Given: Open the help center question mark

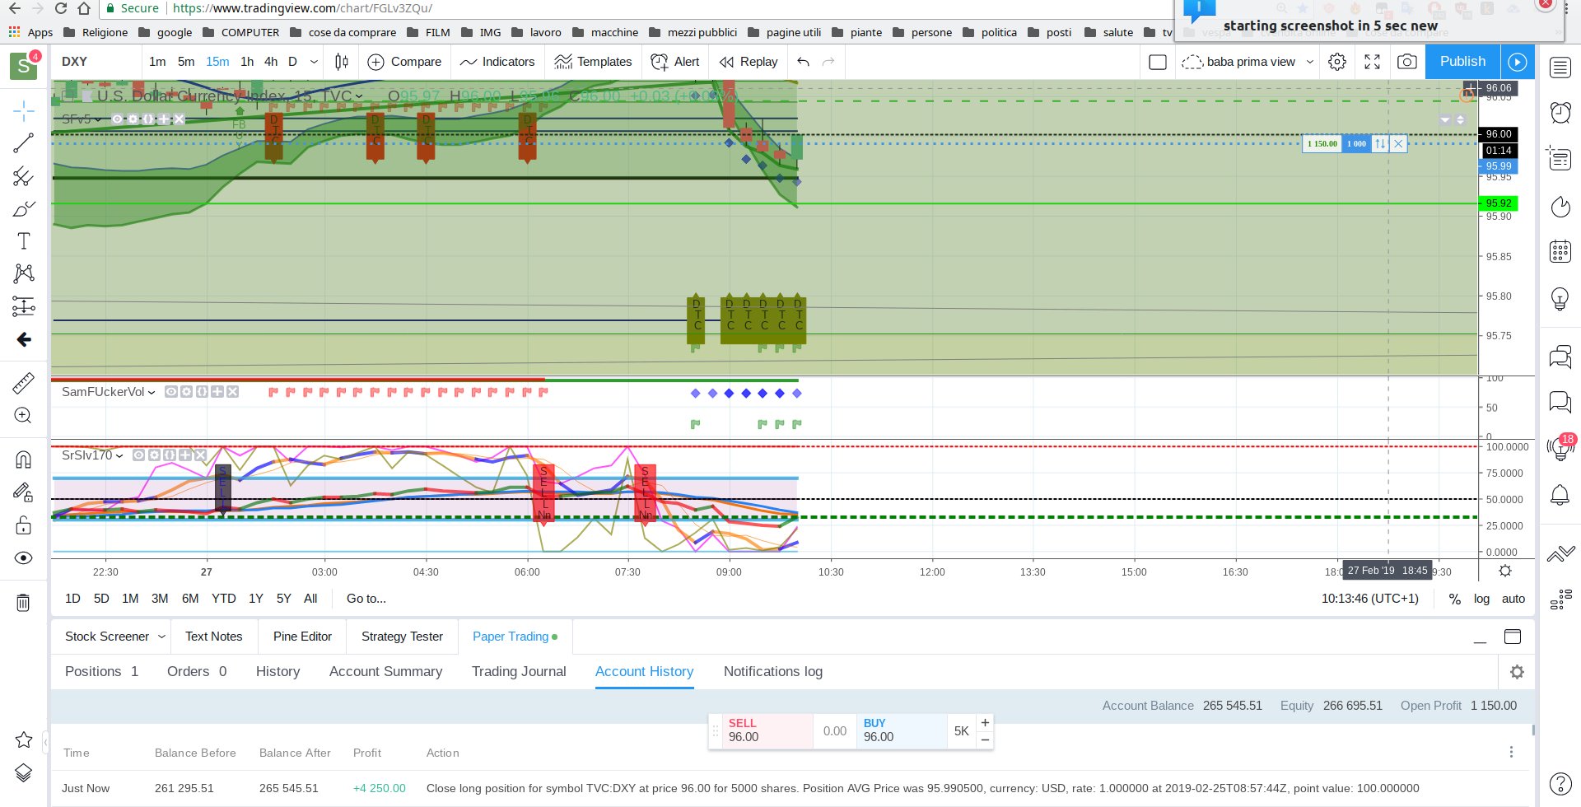Looking at the screenshot, I should (1560, 784).
